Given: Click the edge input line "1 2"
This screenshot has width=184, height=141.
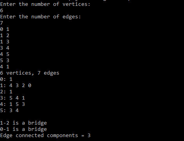Looking at the screenshot, I should click(5, 36).
